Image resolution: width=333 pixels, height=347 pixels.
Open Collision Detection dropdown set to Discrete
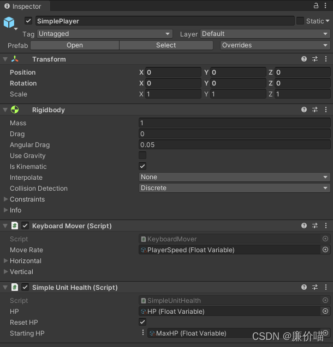[235, 188]
